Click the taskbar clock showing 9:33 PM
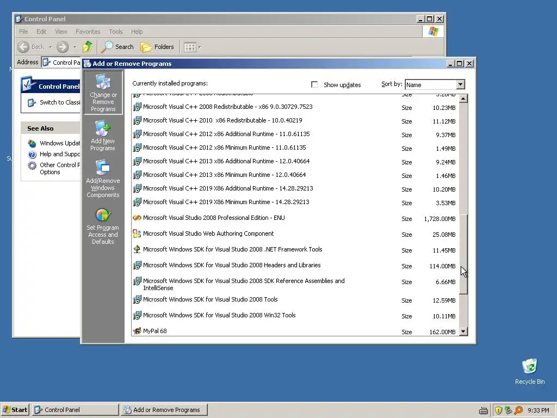The image size is (557, 418). point(538,410)
